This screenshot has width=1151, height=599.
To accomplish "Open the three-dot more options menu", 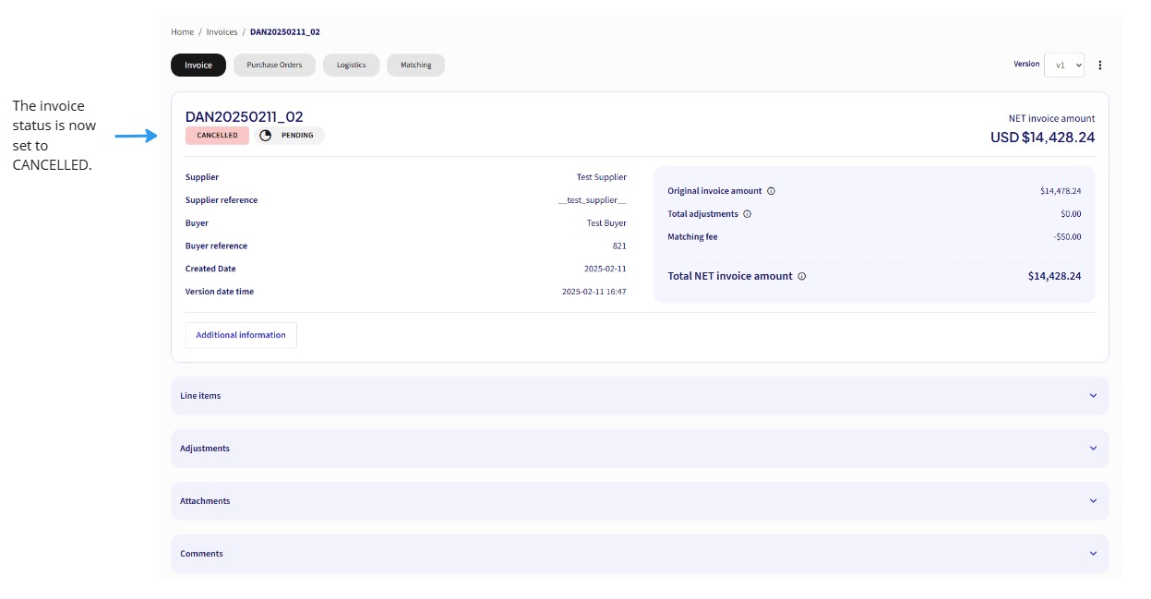I will (1100, 65).
